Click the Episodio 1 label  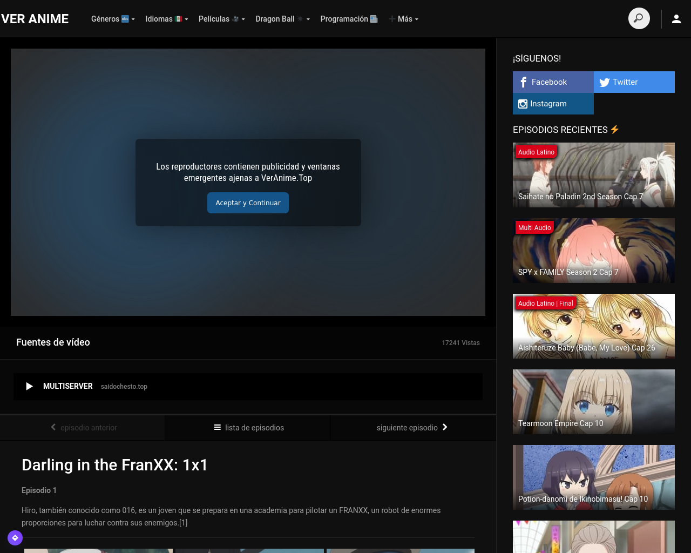pos(39,490)
